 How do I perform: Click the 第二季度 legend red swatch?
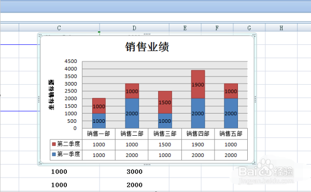[x=54, y=144]
